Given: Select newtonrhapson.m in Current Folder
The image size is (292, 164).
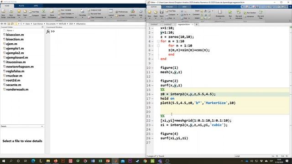Looking at the screenshot, I should point(20,67).
